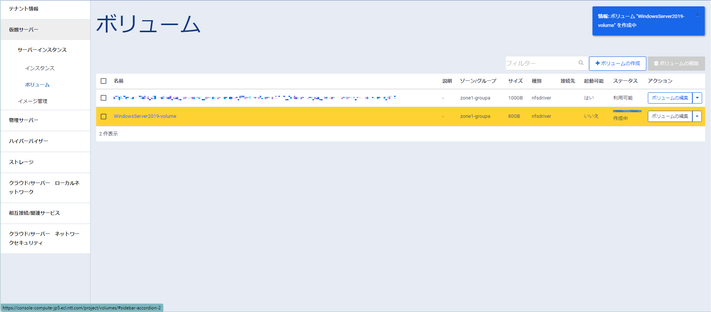This screenshot has height=312, width=711.
Task: Expand 相互接続/関連サービス sidebar section
Action: point(45,213)
